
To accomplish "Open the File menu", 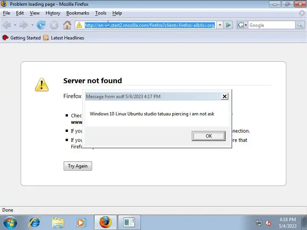I will pyautogui.click(x=7, y=13).
